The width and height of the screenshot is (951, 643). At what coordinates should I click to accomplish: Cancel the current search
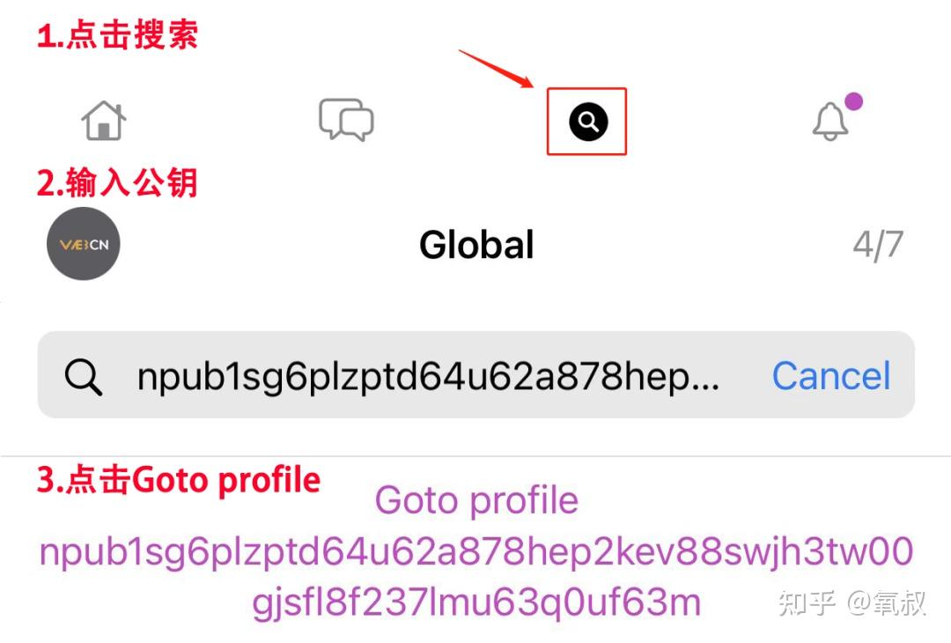(x=831, y=376)
